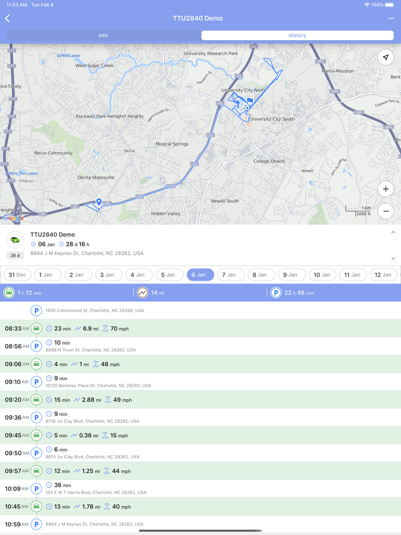Select the 5 Jan date chip
The image size is (401, 535).
point(170,275)
